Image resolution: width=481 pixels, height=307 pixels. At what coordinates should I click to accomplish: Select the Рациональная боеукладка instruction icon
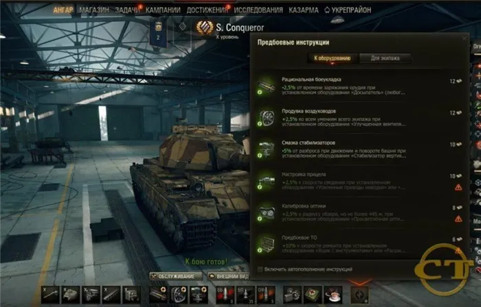click(266, 86)
